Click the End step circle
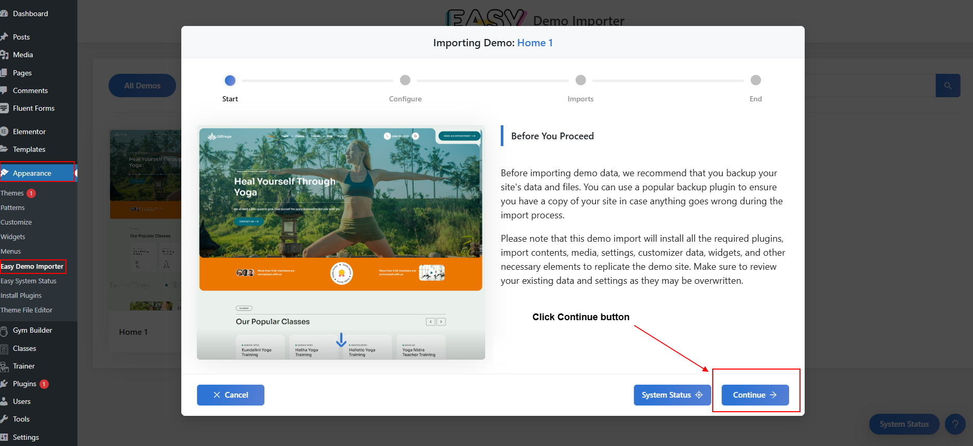 [755, 80]
